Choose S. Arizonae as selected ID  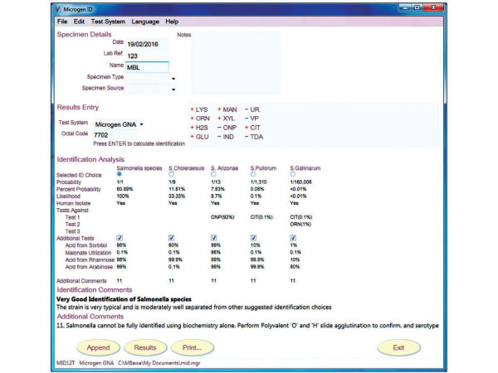click(x=213, y=173)
